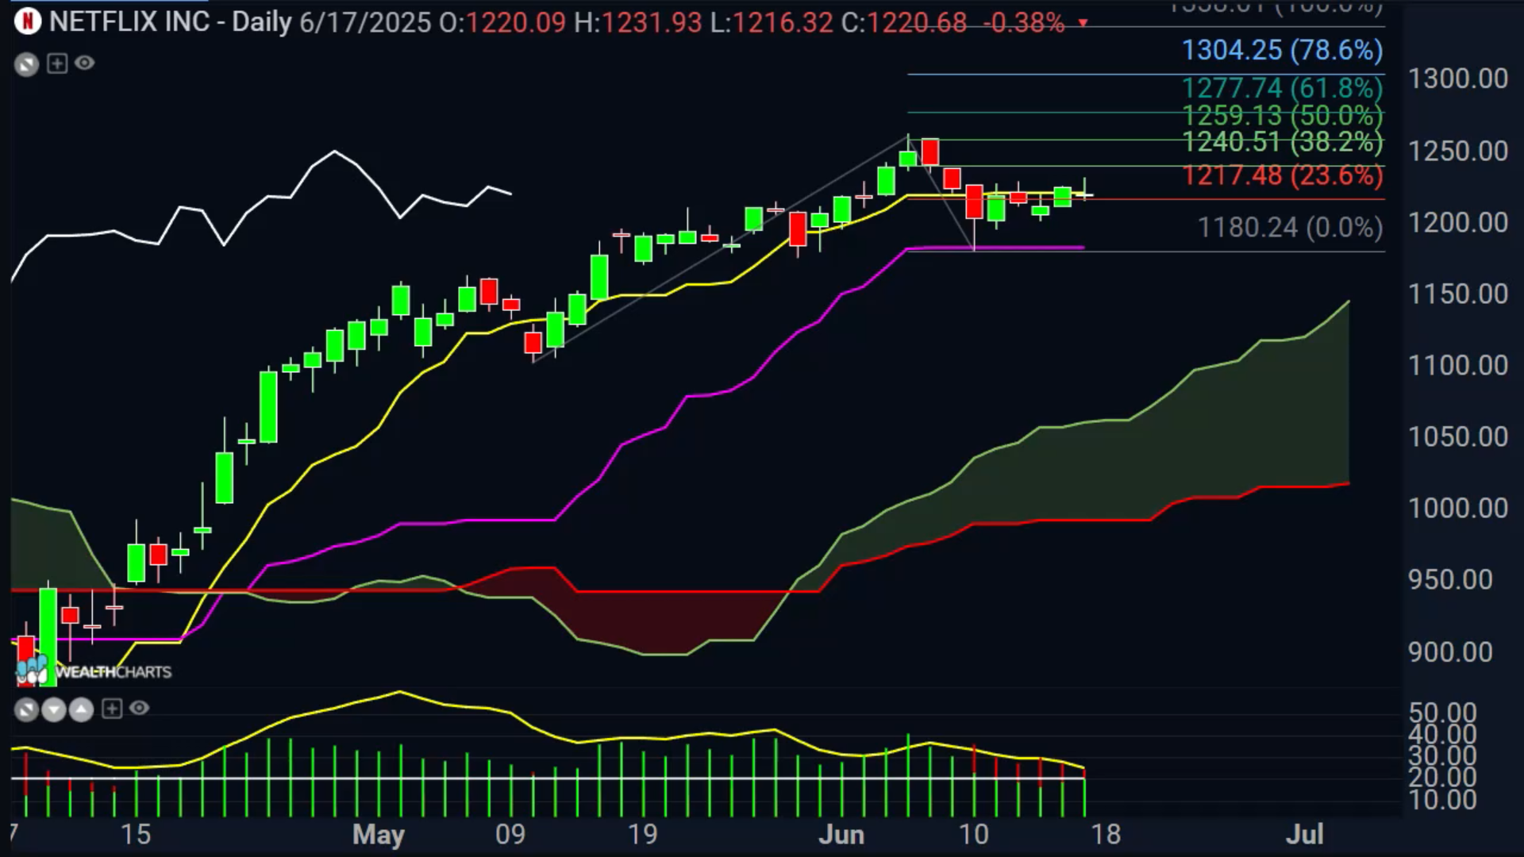Click the 900.00 price axis label
1524x857 pixels.
click(1451, 652)
